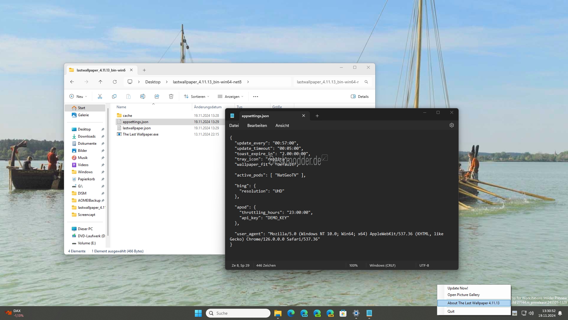This screenshot has width=568, height=320.
Task: Open Edge Beta on the taskbar
Action: click(x=304, y=313)
